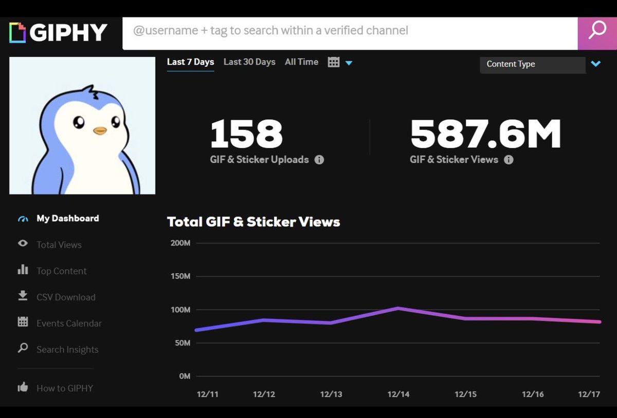Click the blue chevron next to Content Type
Image resolution: width=617 pixels, height=418 pixels.
coord(595,64)
